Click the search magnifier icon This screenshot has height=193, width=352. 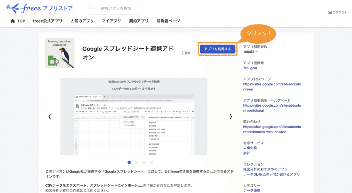(94, 9)
